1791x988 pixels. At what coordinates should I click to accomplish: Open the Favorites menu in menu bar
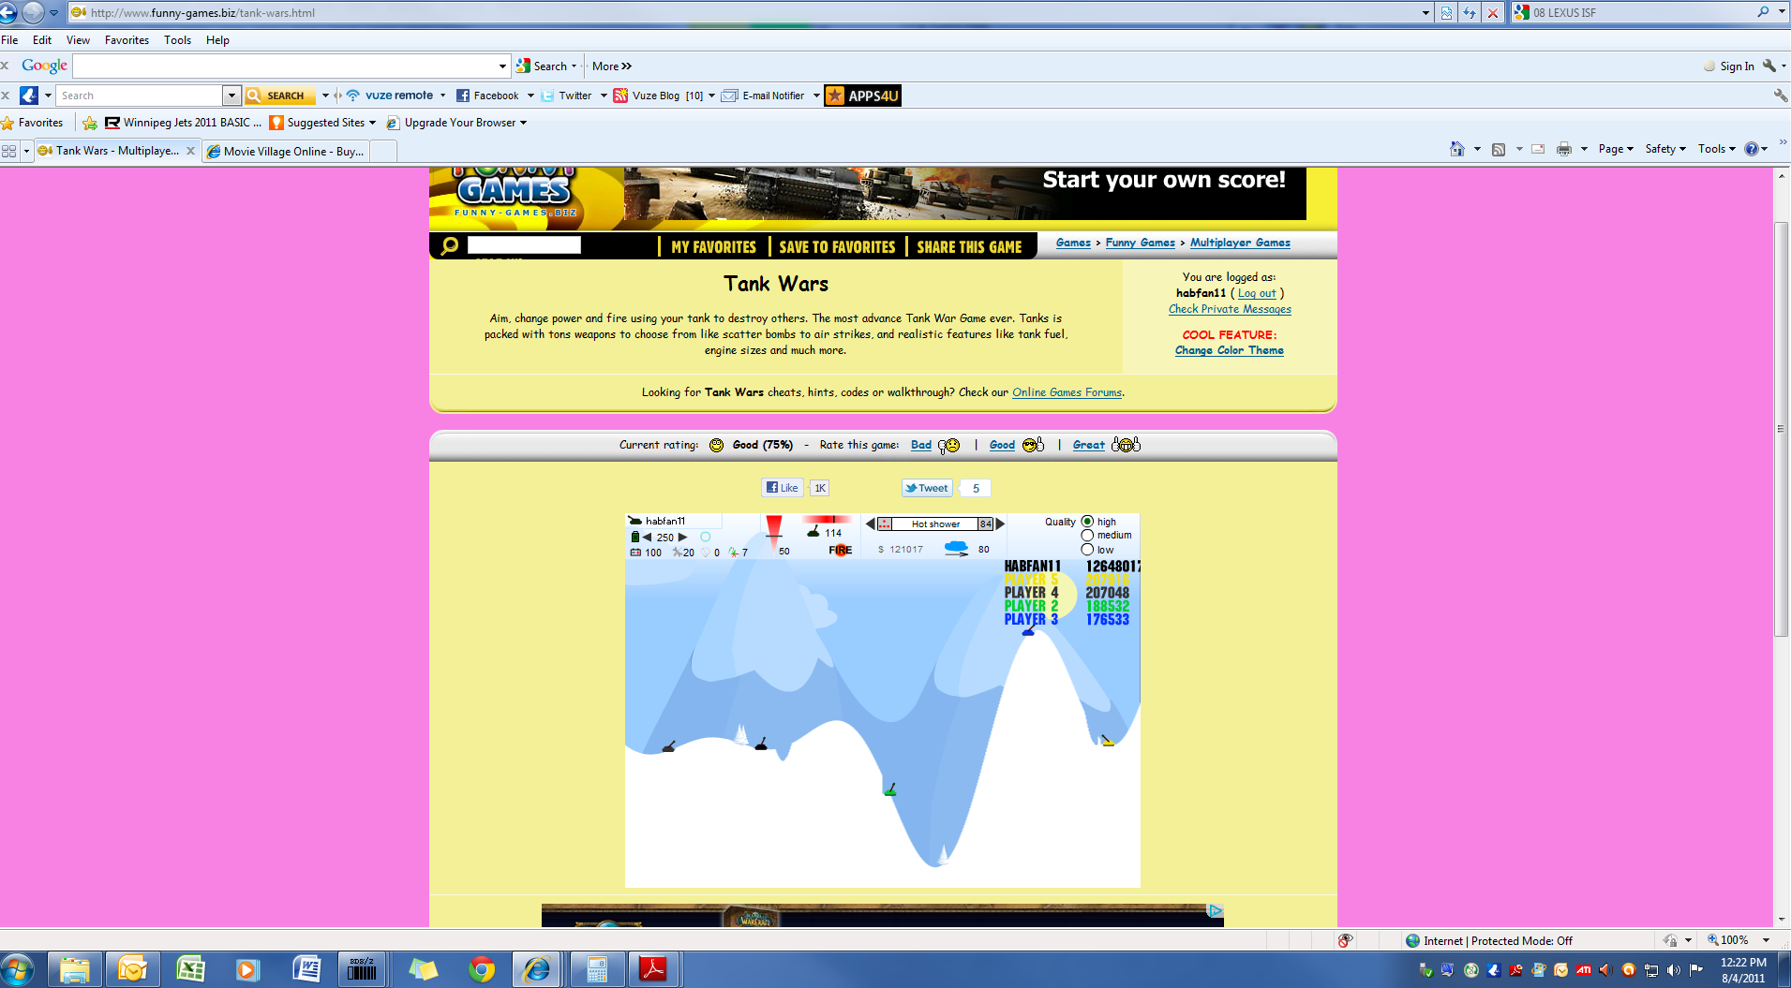[127, 40]
